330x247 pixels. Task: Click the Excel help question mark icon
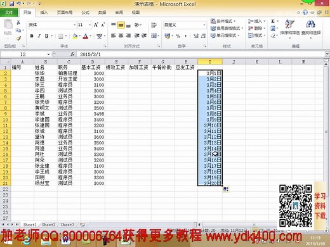tap(305, 13)
